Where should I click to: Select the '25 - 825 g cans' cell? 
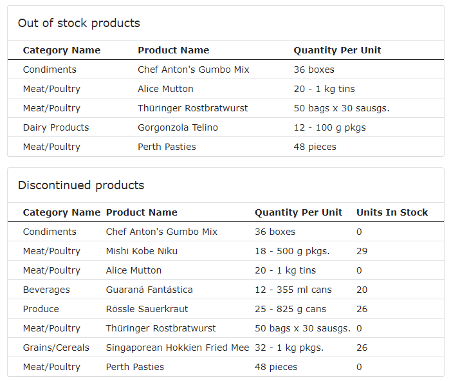click(290, 309)
